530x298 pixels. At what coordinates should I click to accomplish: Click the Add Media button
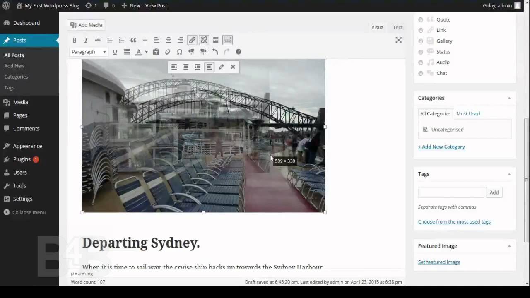86,25
